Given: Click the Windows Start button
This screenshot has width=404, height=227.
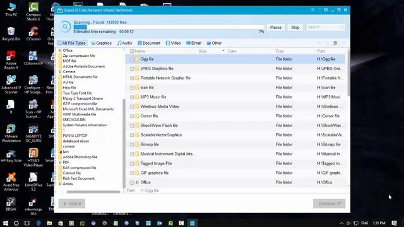Looking at the screenshot, I should coord(6,223).
